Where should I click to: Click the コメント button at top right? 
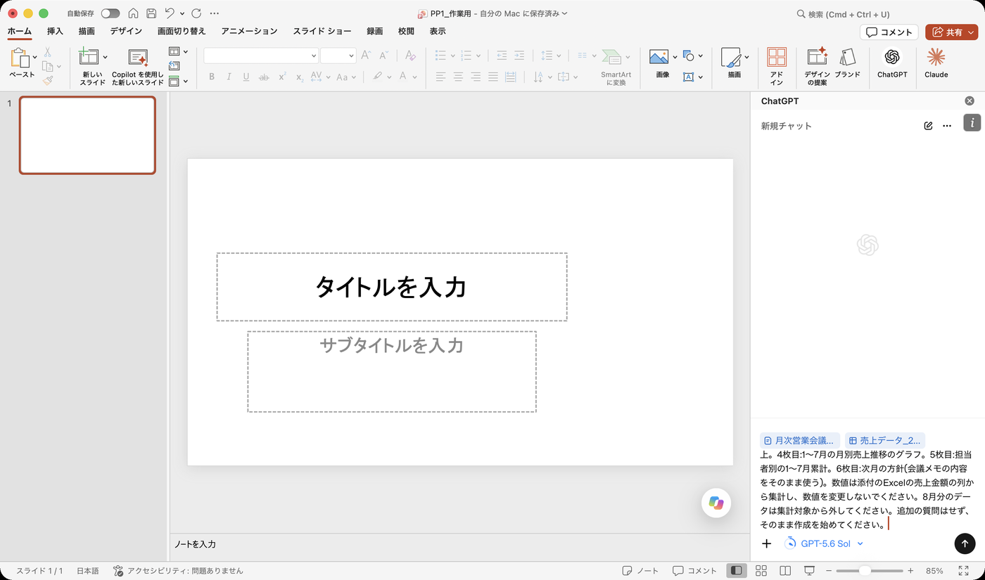pyautogui.click(x=889, y=32)
